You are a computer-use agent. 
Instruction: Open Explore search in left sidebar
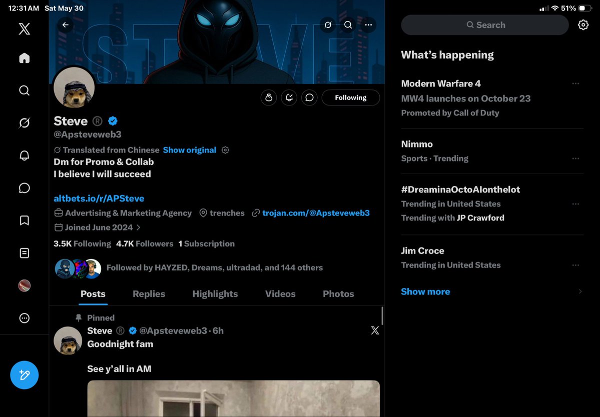(24, 90)
